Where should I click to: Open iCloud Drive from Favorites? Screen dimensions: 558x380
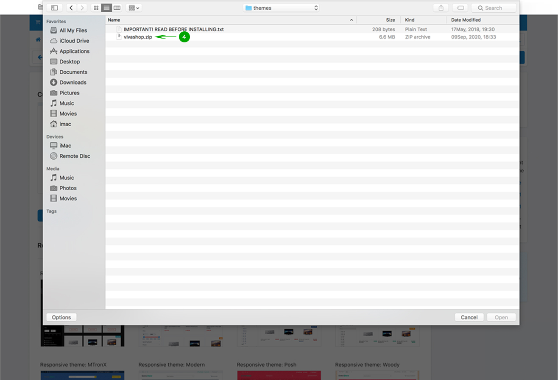coord(74,41)
